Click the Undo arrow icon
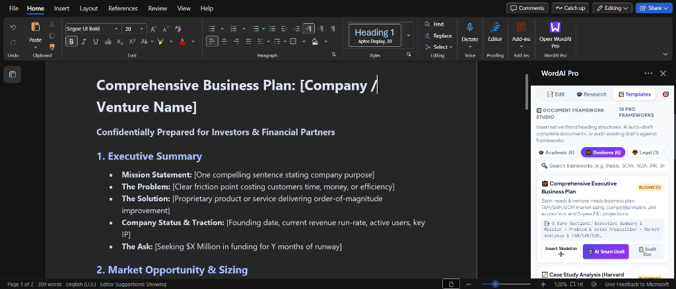Screen dimensions: 676x289 [x=13, y=28]
